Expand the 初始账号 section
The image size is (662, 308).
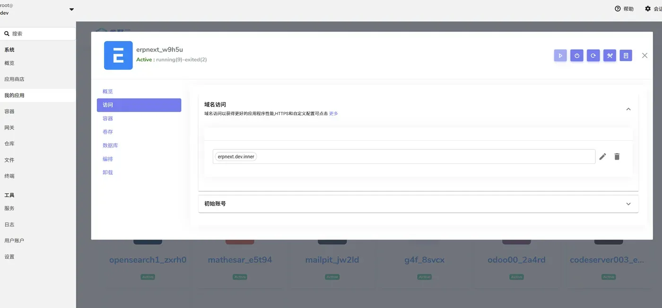(x=628, y=204)
